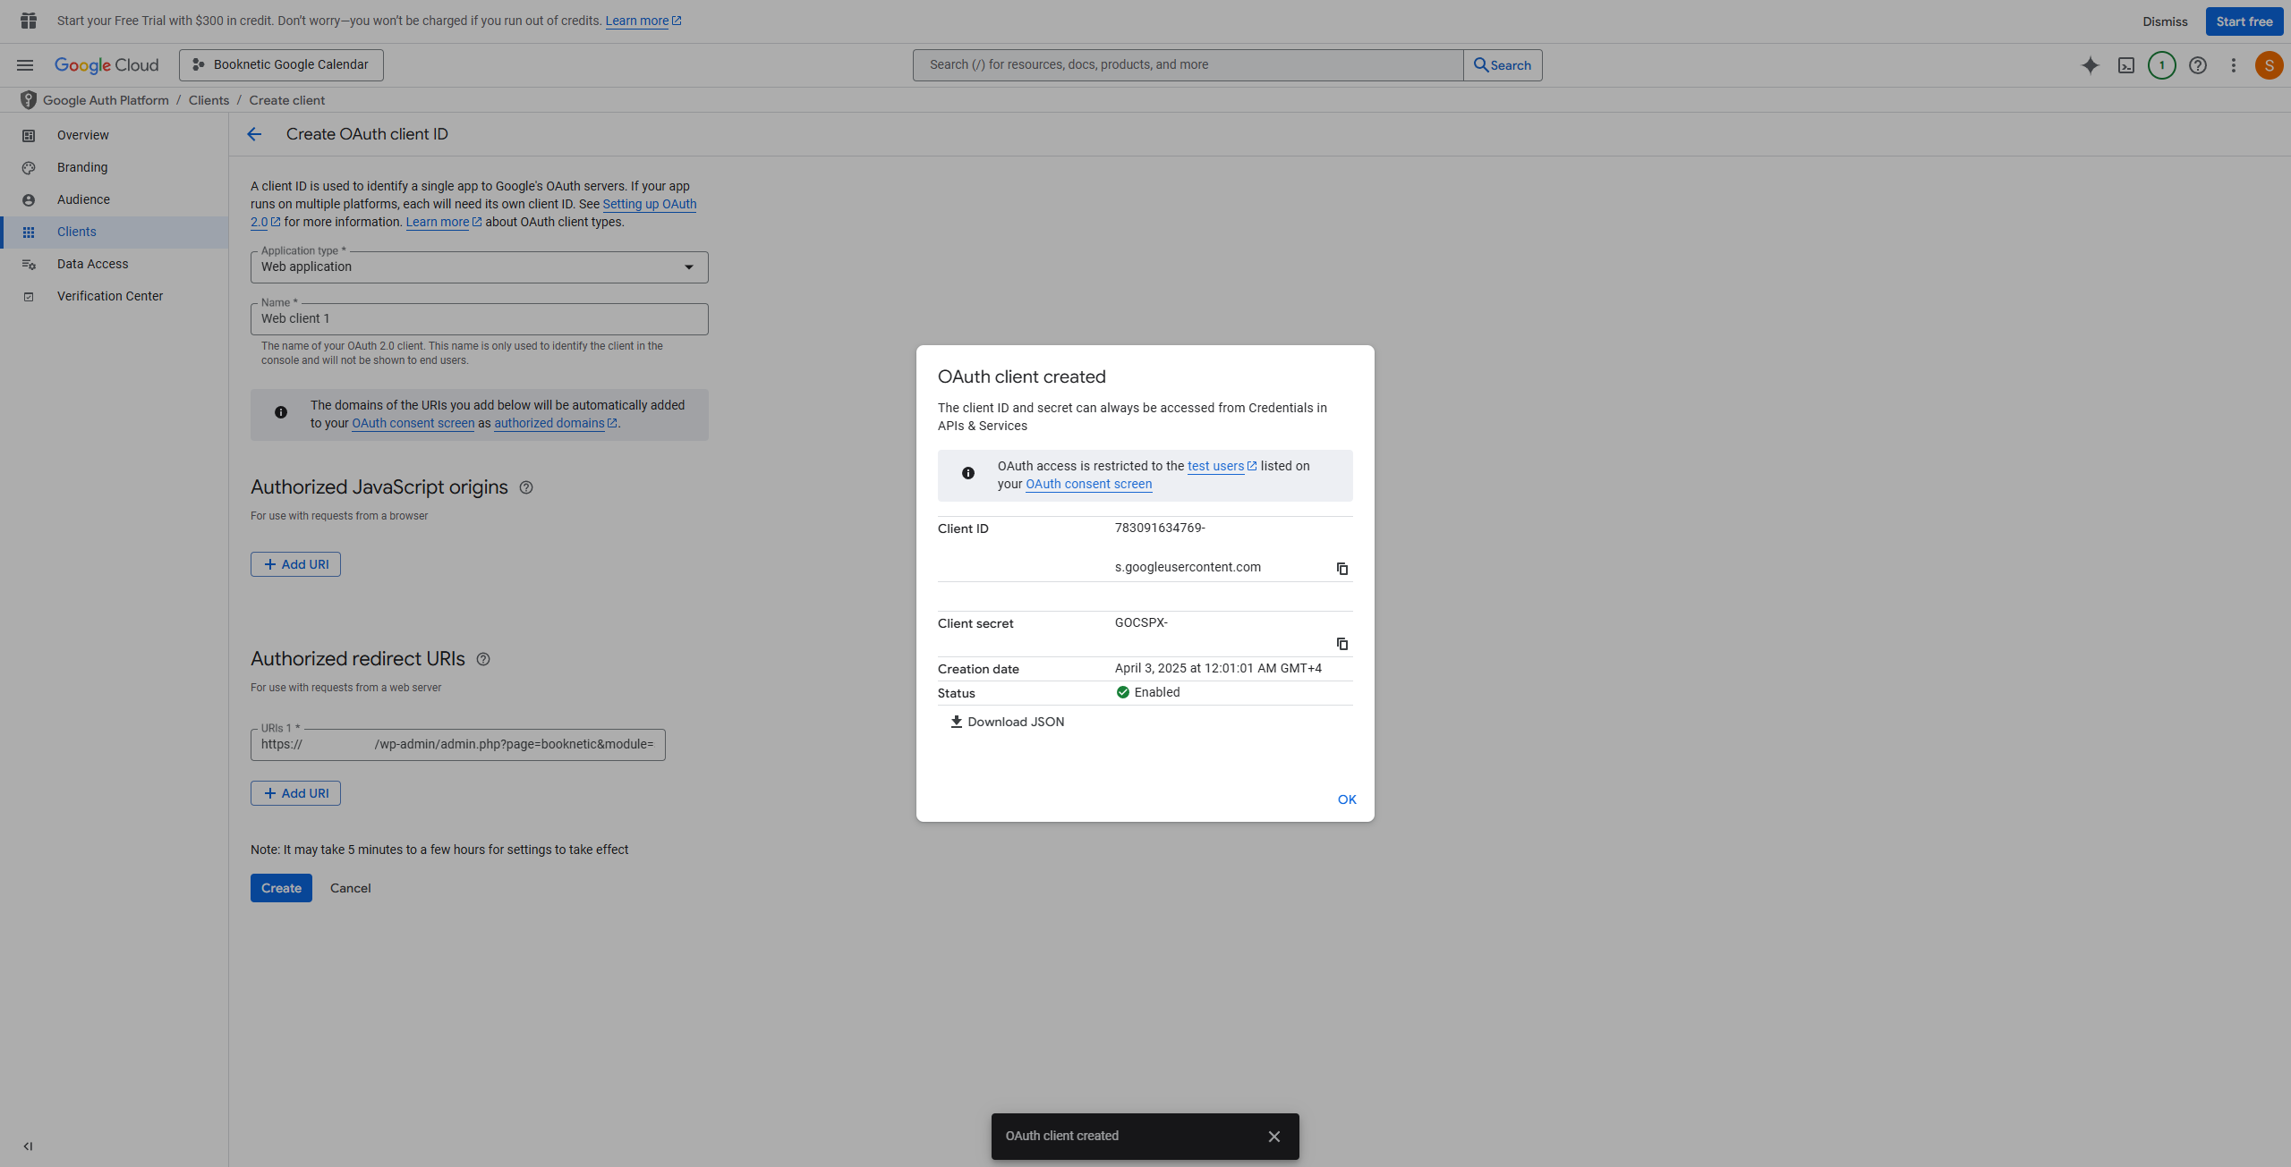Click the GOCSPX- client secret value

pyautogui.click(x=1141, y=622)
